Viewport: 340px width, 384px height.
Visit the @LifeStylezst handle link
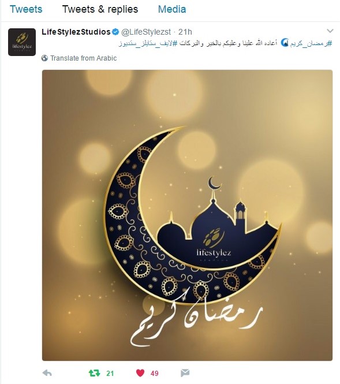tap(146, 32)
